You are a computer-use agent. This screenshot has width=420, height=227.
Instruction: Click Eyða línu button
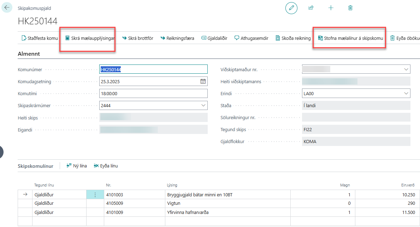(106, 166)
